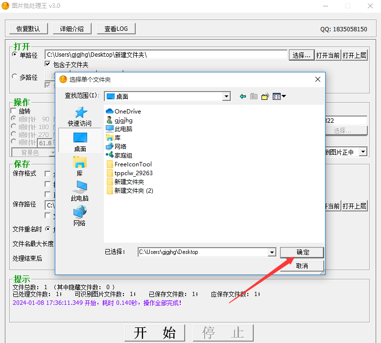Select 顺时针 180 radio option
Image resolution: width=381 pixels, height=343 pixels.
[x=14, y=126]
